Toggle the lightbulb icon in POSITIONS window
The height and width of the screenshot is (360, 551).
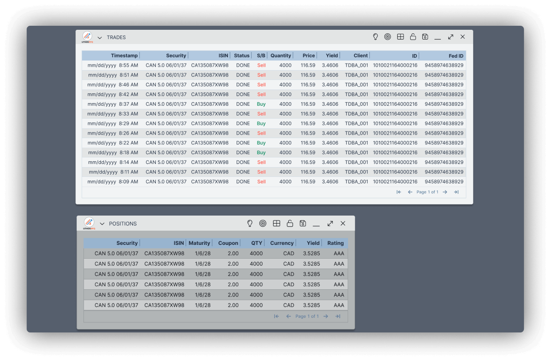pyautogui.click(x=250, y=223)
